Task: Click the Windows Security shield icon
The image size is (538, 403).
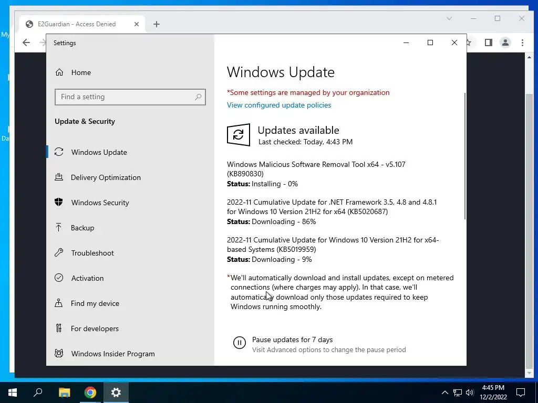Action: click(59, 202)
